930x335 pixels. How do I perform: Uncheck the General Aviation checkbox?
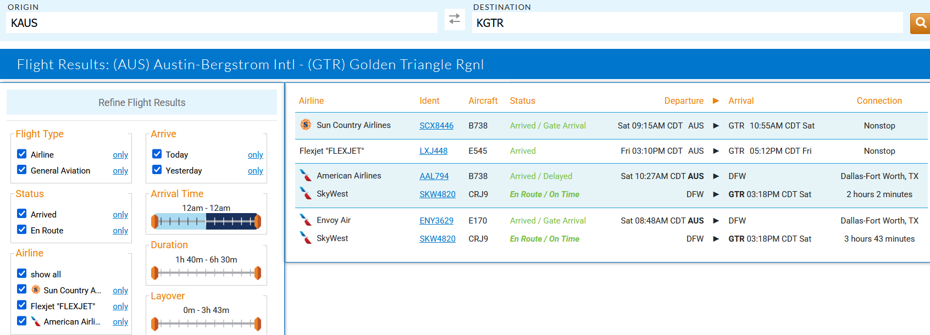pyautogui.click(x=22, y=170)
